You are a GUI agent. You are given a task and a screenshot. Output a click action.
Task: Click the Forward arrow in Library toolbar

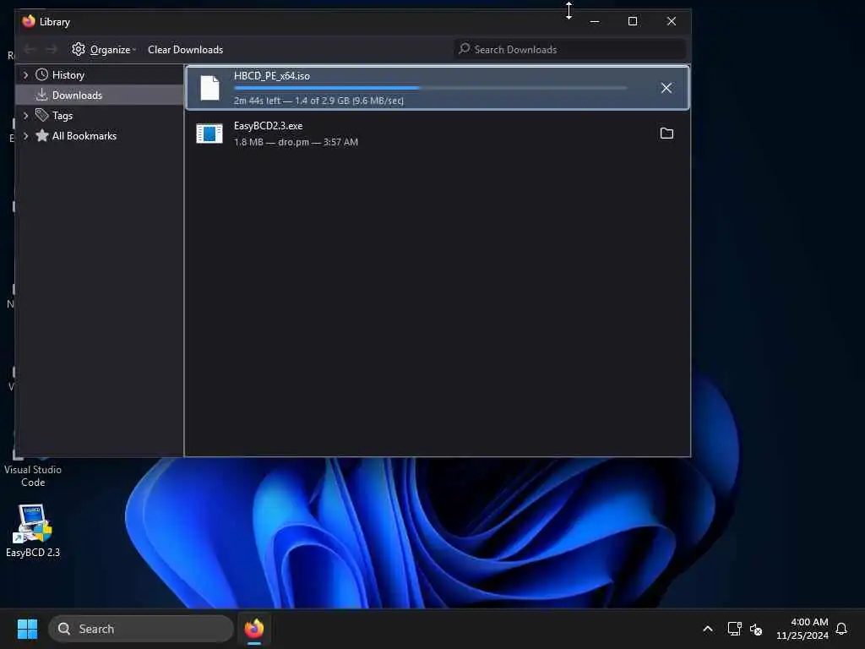(x=52, y=50)
